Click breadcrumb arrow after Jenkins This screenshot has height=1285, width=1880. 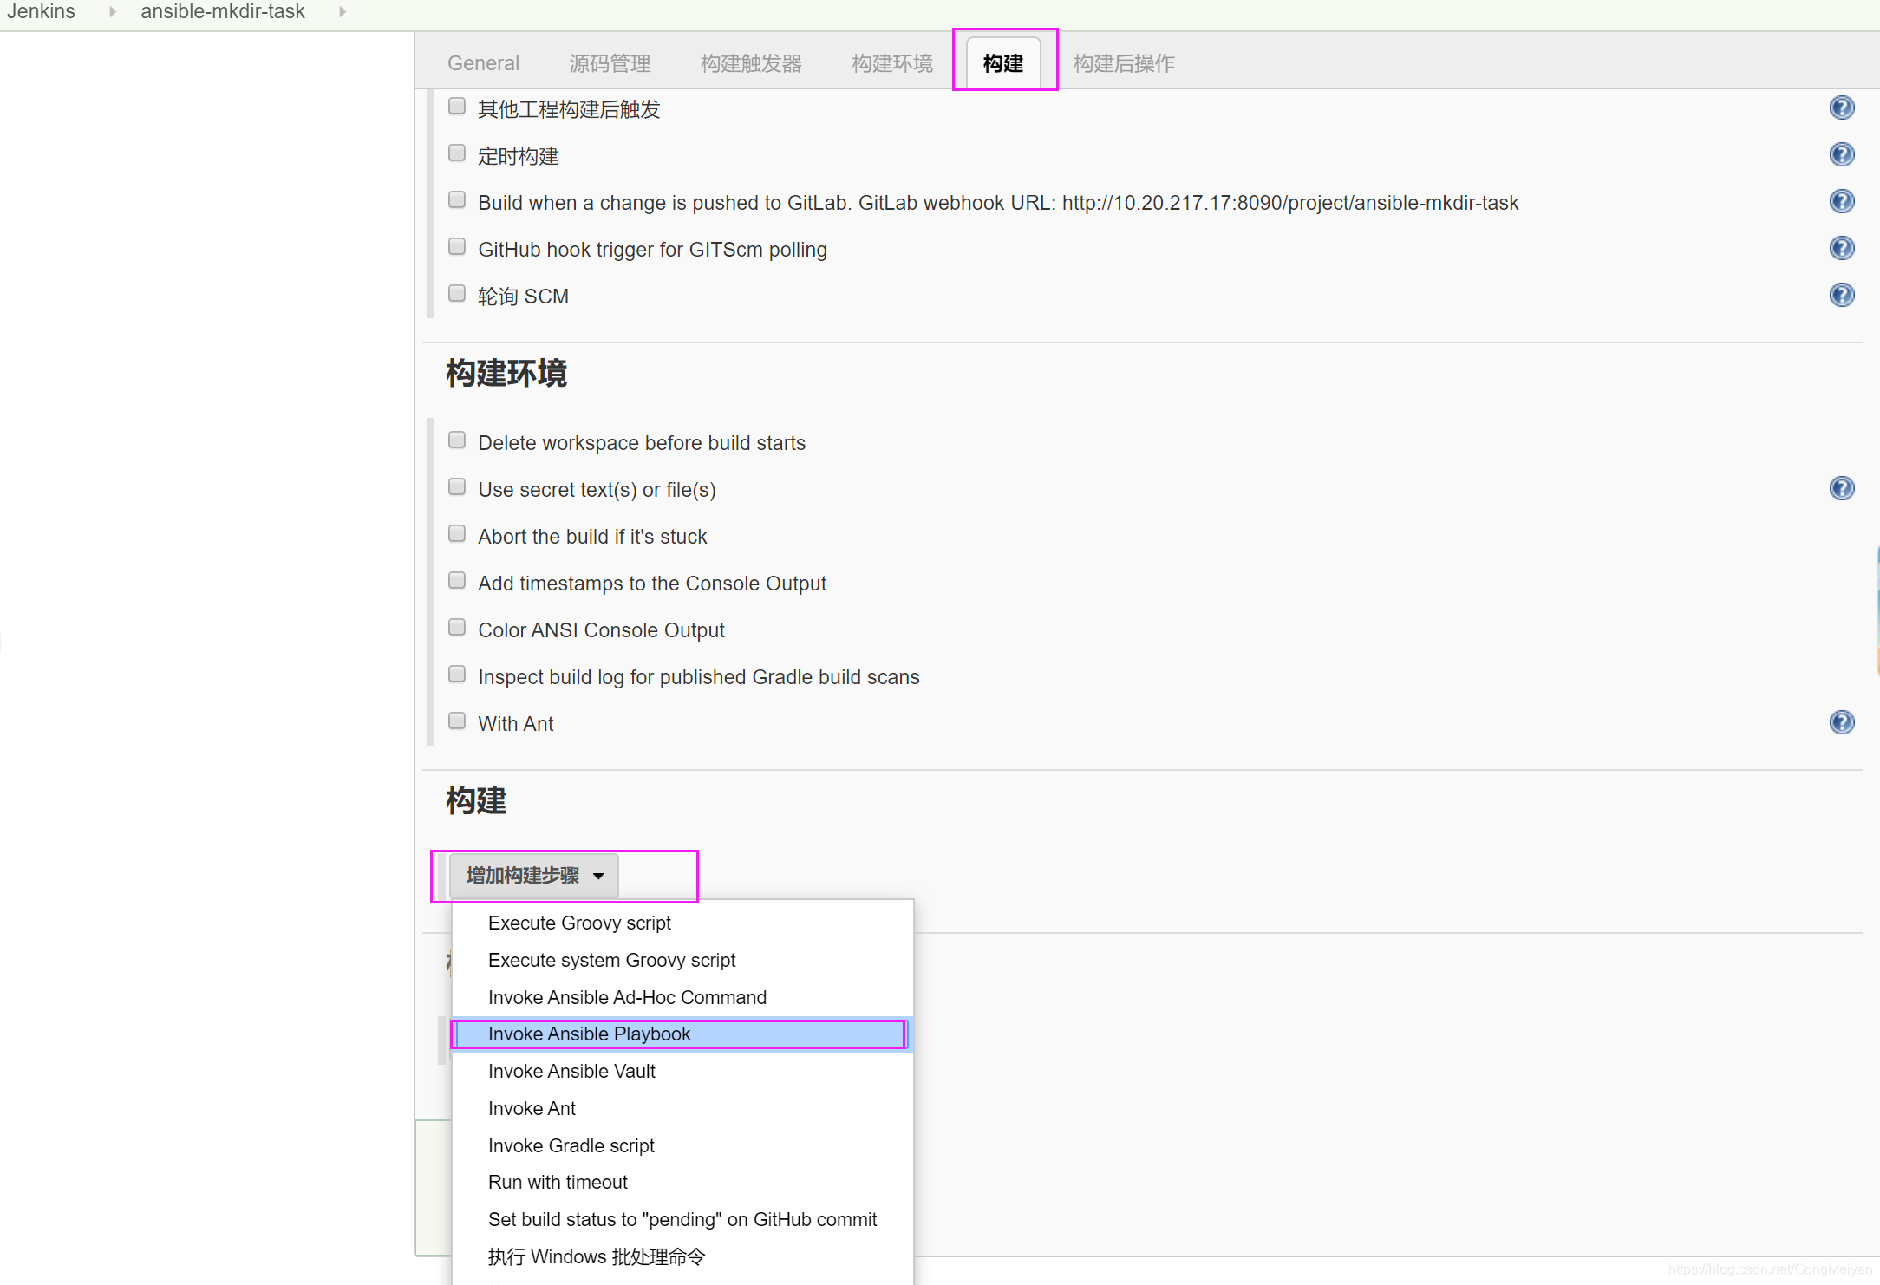[113, 11]
